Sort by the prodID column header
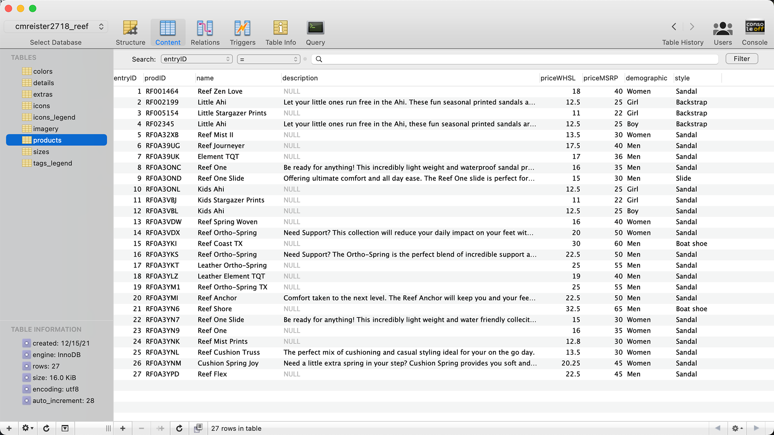The height and width of the screenshot is (435, 774). pyautogui.click(x=169, y=78)
